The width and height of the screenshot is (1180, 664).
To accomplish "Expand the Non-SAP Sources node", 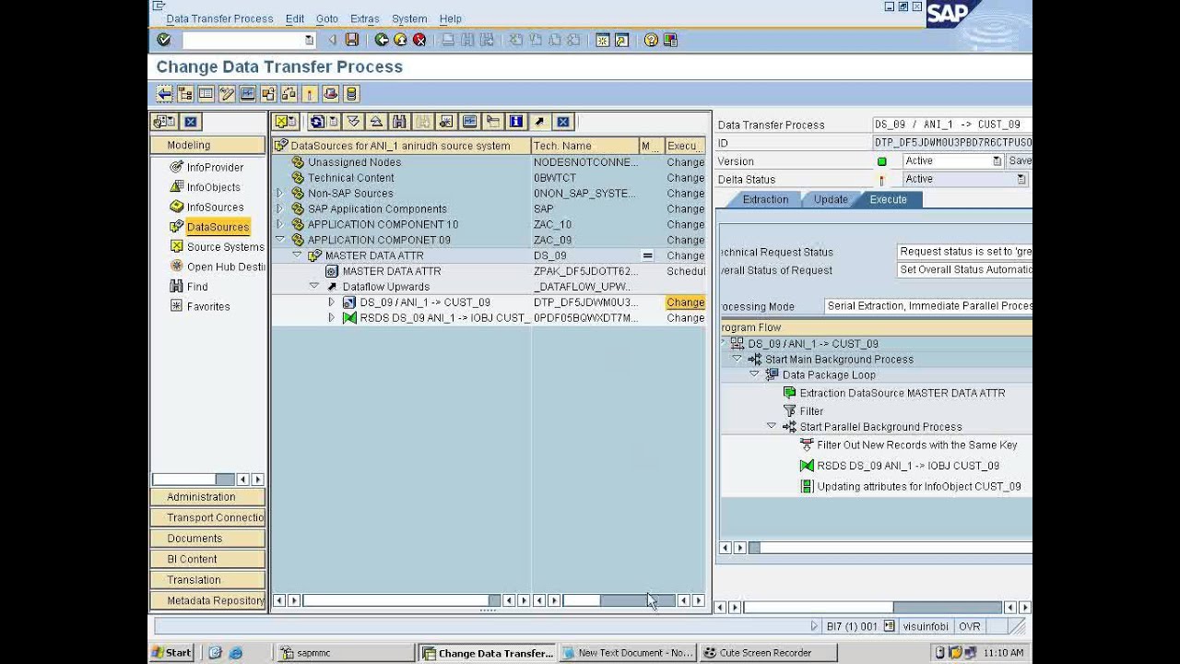I will click(x=280, y=194).
